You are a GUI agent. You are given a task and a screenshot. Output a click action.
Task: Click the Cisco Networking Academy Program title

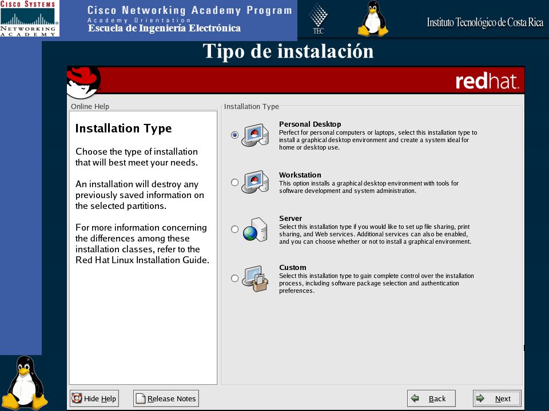[189, 10]
